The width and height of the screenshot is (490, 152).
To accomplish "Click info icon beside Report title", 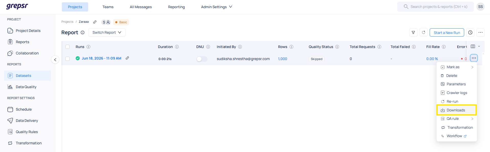I will 83,32.
